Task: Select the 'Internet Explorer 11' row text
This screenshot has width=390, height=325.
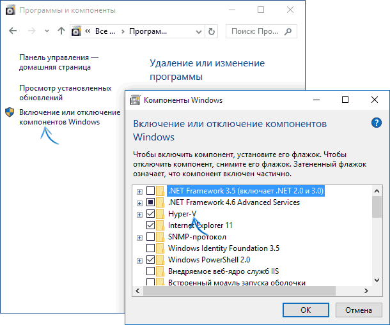Action: (x=200, y=225)
